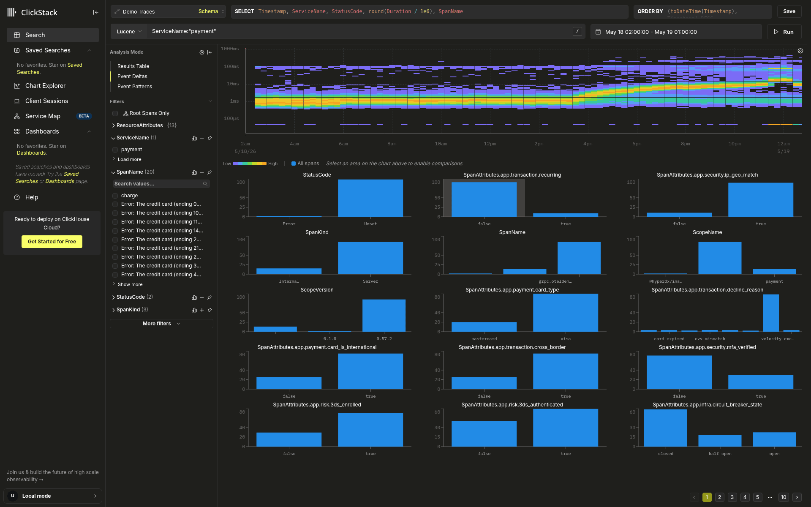811x507 pixels.
Task: Collapse the Analysis Mode filter panel
Action: 210,52
